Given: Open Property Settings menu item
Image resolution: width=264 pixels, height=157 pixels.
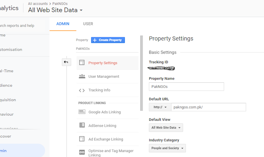Looking at the screenshot, I should point(107,63).
